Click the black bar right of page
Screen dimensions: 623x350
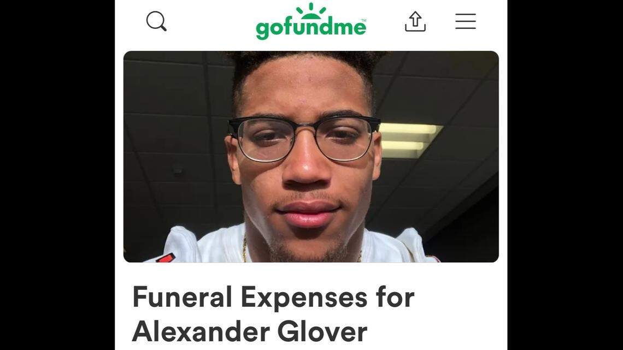click(565, 175)
